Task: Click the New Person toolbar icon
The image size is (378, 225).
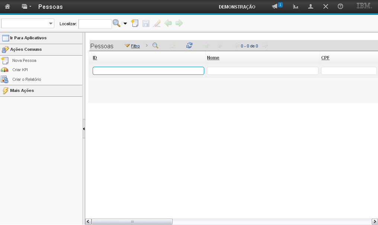Action: 135,23
